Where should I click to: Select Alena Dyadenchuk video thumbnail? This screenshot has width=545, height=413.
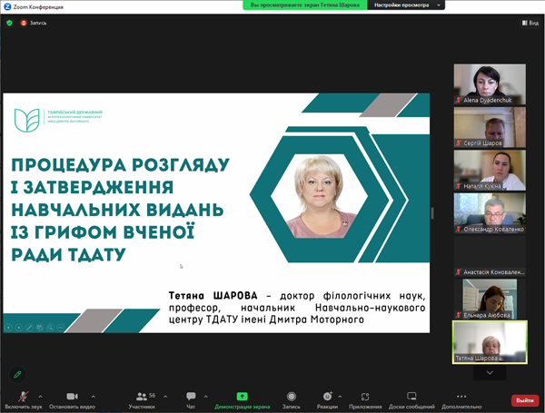(x=490, y=84)
